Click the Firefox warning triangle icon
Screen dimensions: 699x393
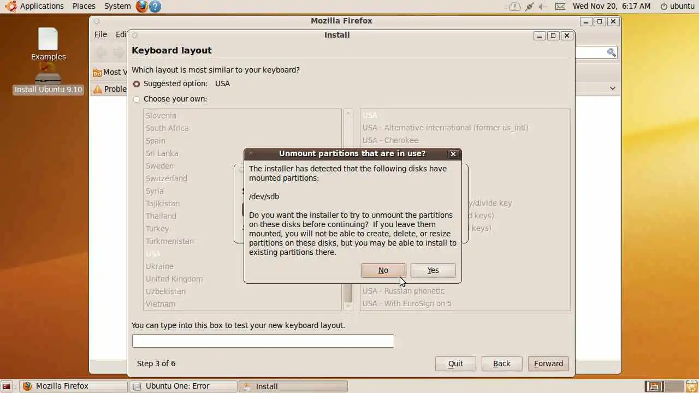tap(98, 89)
